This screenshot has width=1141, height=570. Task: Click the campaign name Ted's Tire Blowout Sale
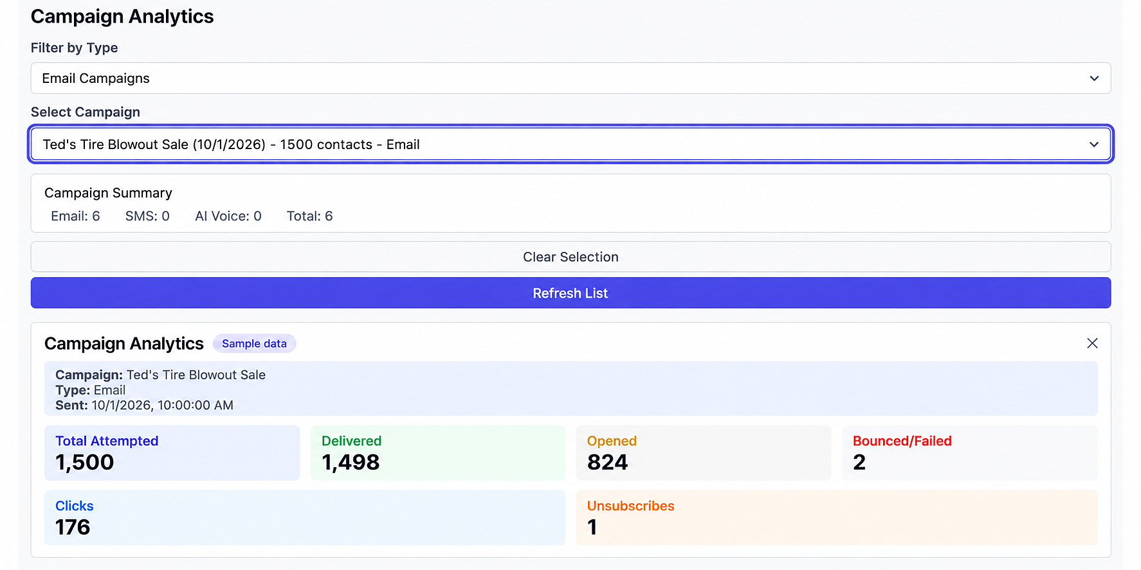(196, 375)
